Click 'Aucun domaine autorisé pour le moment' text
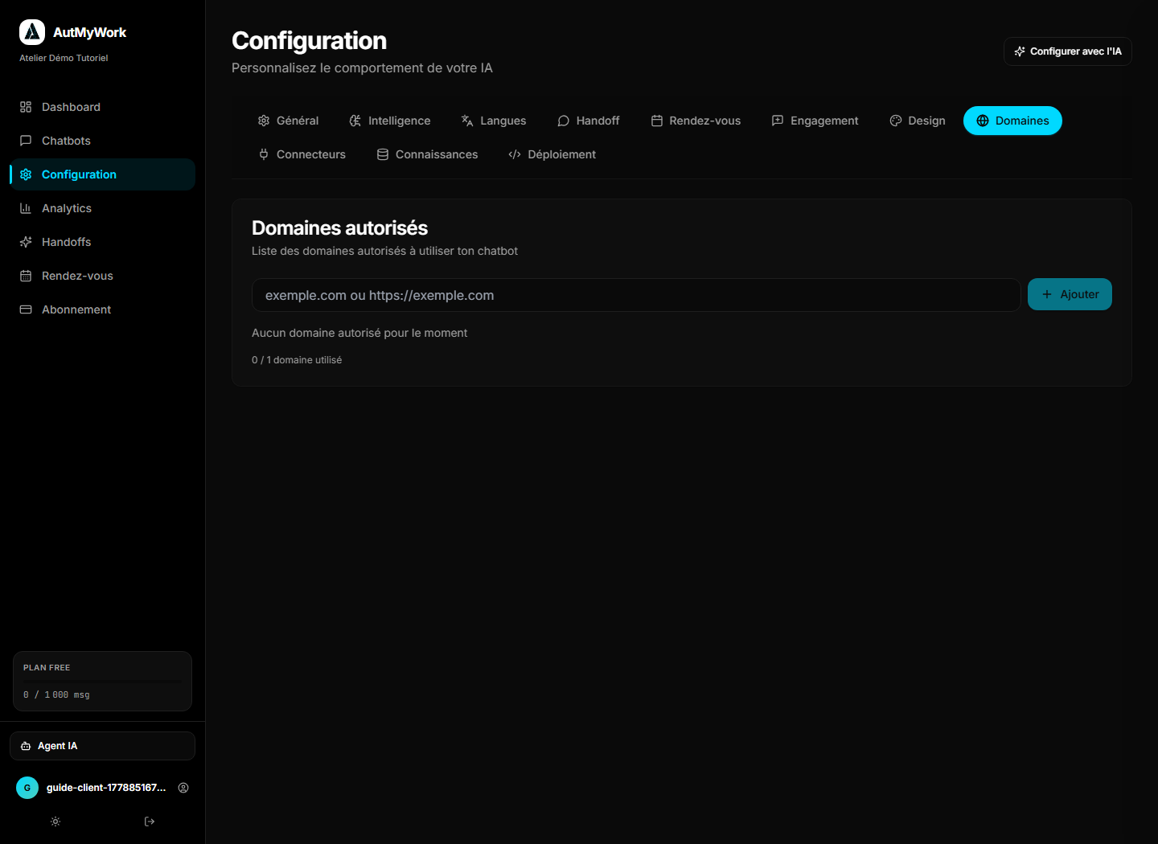 click(359, 333)
